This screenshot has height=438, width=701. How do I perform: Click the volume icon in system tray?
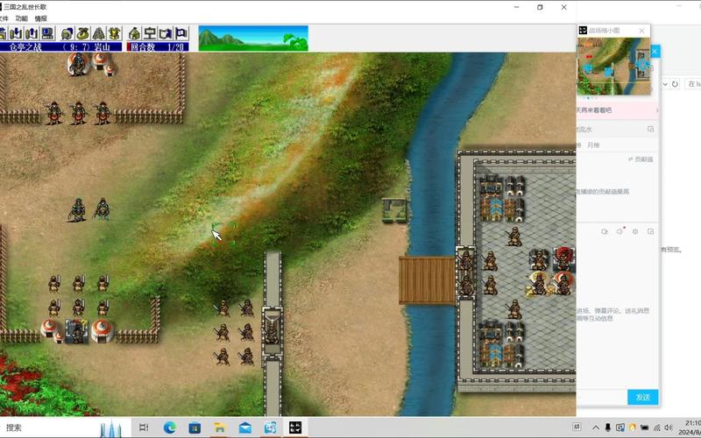tap(669, 427)
